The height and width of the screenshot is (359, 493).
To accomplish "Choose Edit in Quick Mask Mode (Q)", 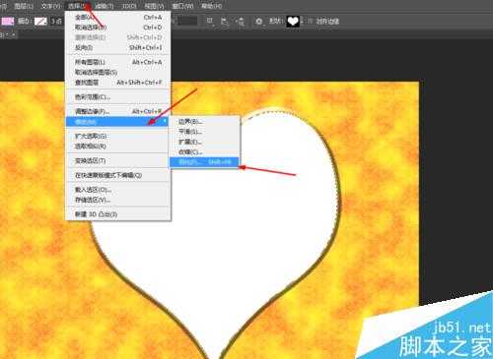I will [118, 175].
